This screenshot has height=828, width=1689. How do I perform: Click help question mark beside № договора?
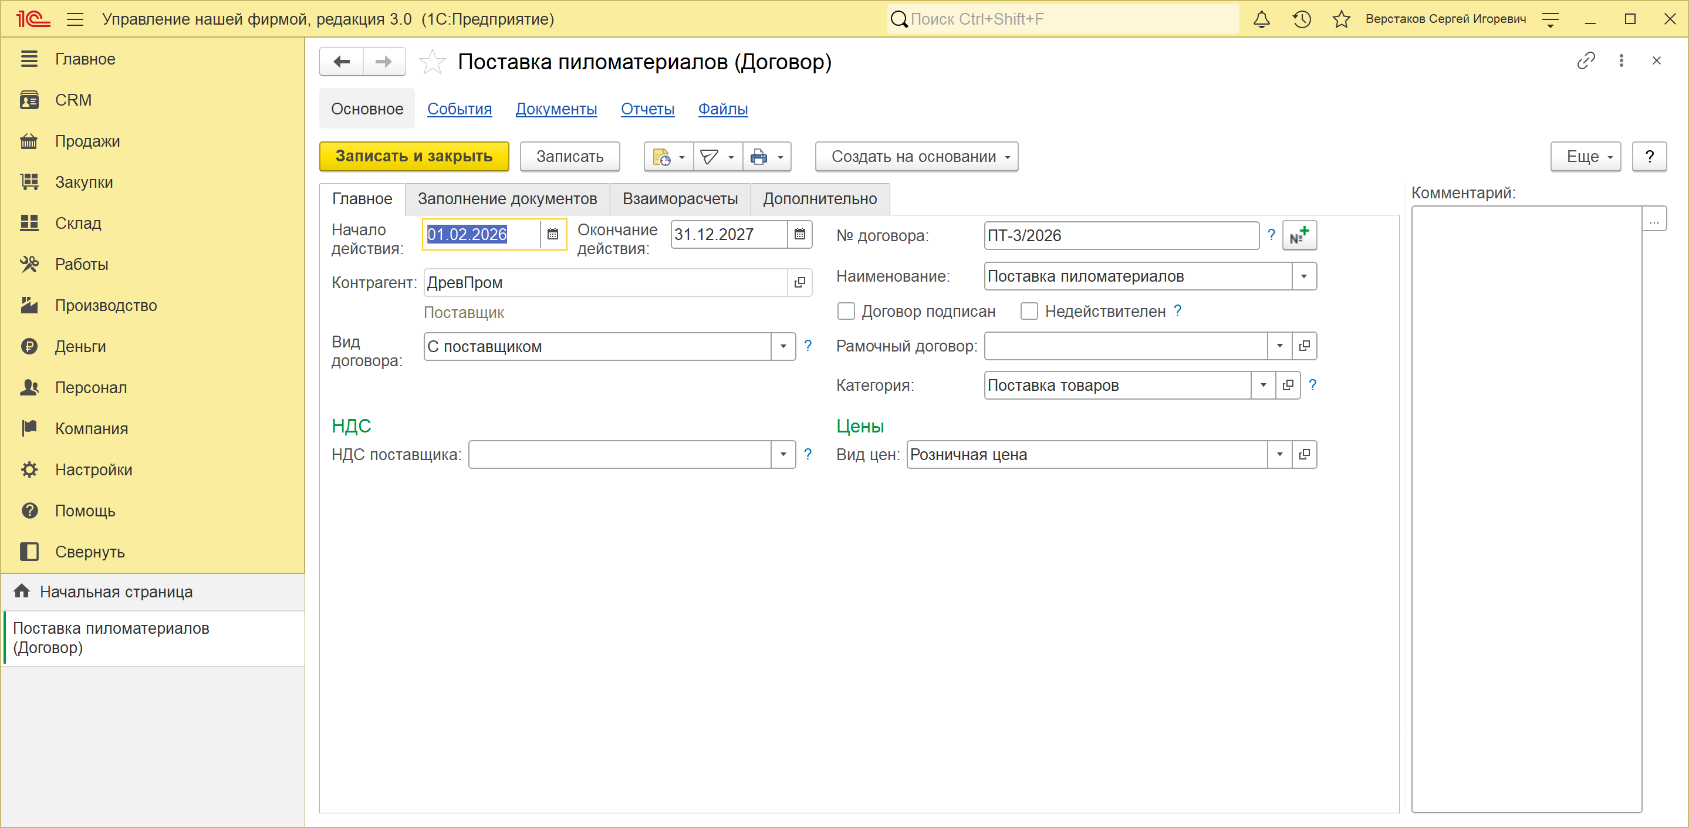1271,235
